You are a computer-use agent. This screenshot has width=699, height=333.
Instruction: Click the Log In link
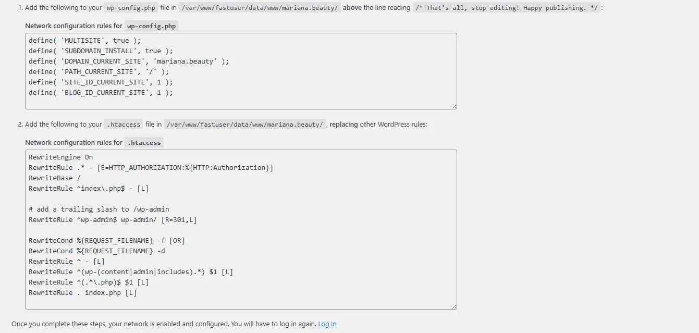click(327, 324)
